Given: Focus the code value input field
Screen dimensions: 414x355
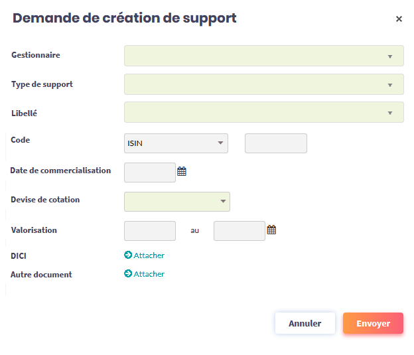Looking at the screenshot, I should pos(275,143).
